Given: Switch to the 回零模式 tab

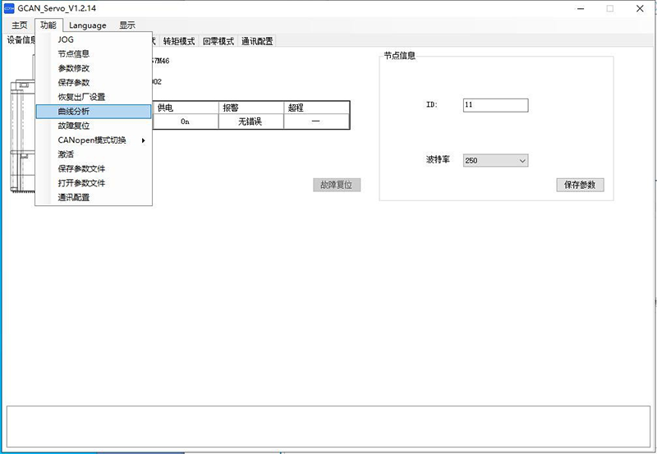Looking at the screenshot, I should pos(218,41).
